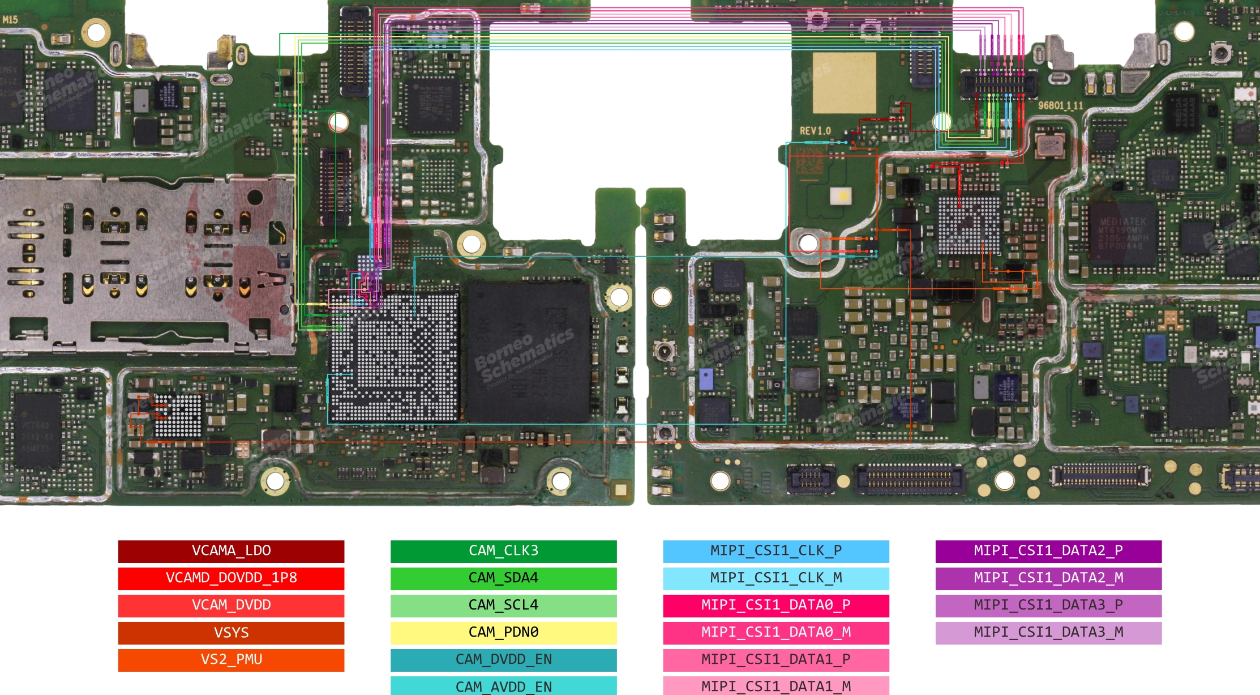Image resolution: width=1260 pixels, height=695 pixels.
Task: Select the MIPI_CSI1_CLK_P blue legend bar
Action: (776, 551)
